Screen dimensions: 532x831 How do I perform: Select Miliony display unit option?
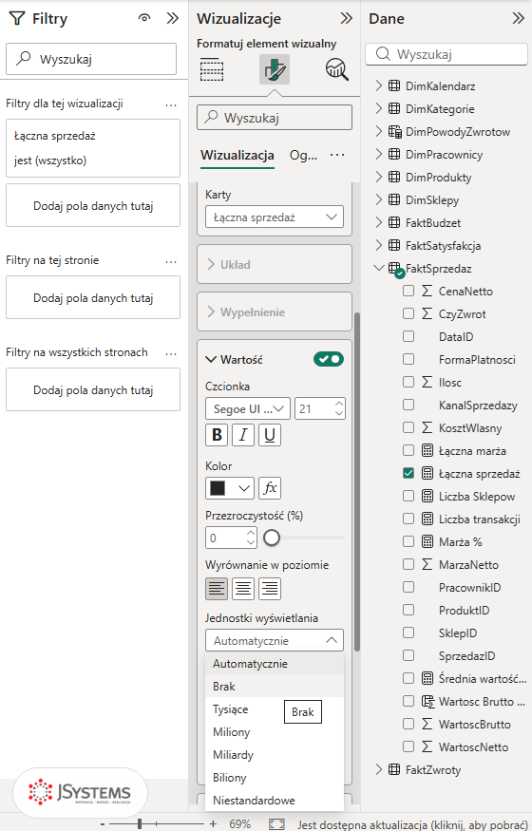(x=275, y=732)
